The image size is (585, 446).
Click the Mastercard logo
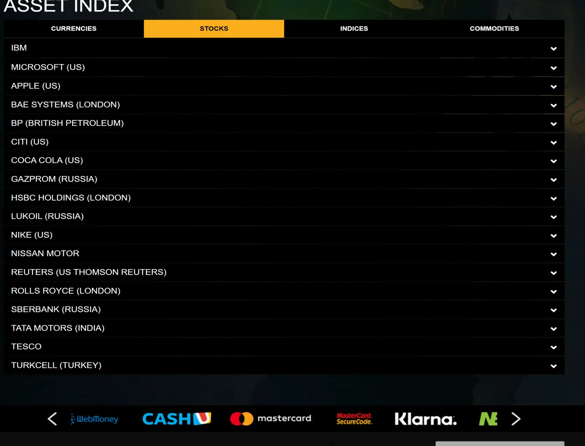(271, 418)
